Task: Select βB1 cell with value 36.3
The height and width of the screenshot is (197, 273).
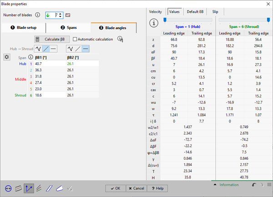Action: (x=50, y=70)
